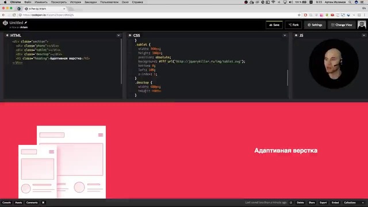
Task: Open the JS panel settings gear
Action: tap(296, 35)
